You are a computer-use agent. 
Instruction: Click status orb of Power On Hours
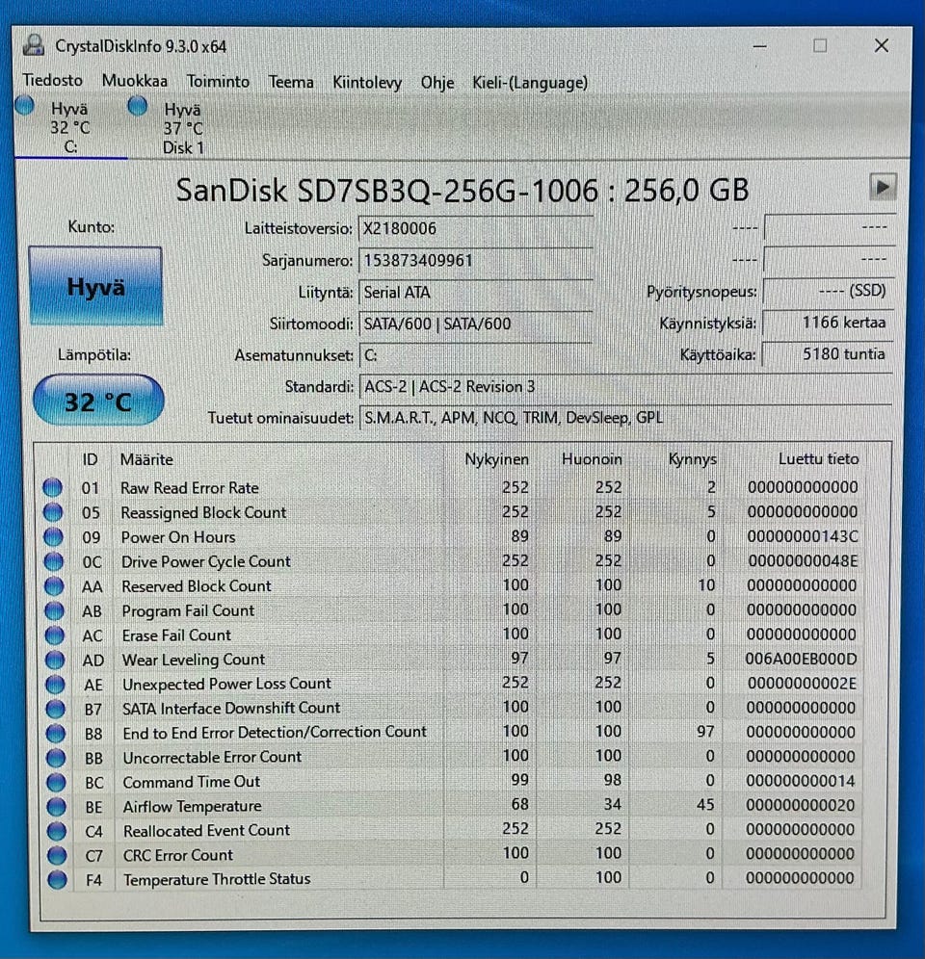click(53, 537)
